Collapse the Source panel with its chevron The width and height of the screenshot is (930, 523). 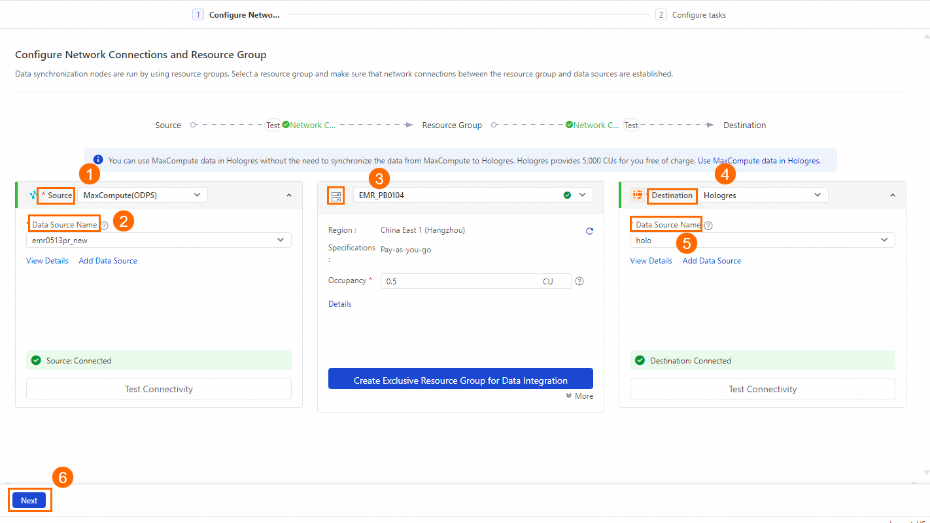288,194
